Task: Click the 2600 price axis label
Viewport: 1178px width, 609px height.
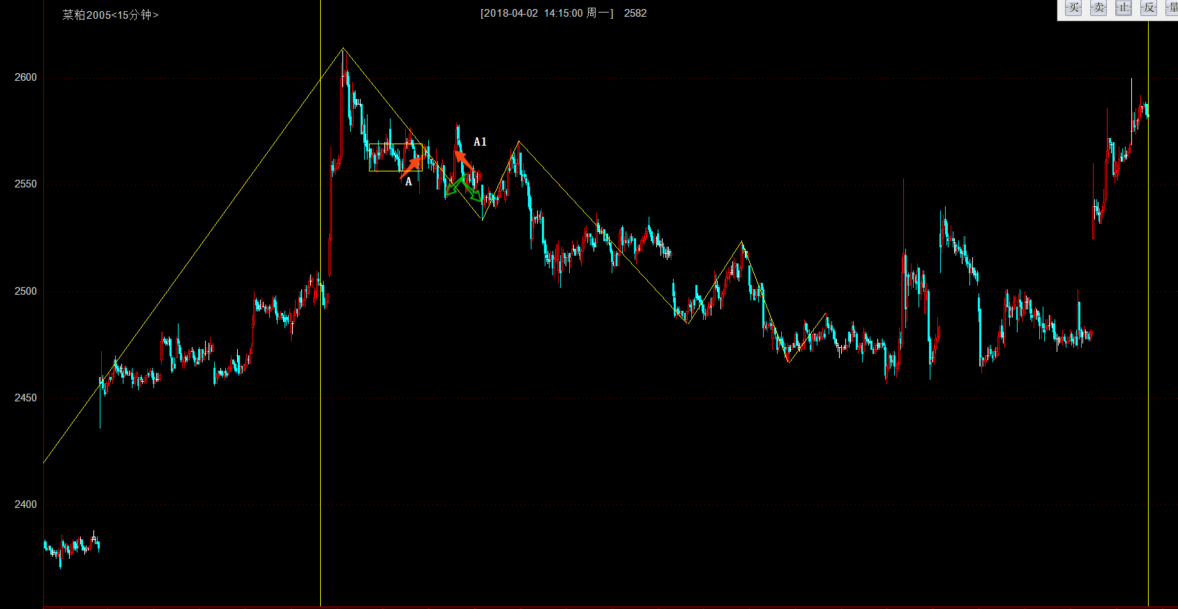Action: [26, 77]
